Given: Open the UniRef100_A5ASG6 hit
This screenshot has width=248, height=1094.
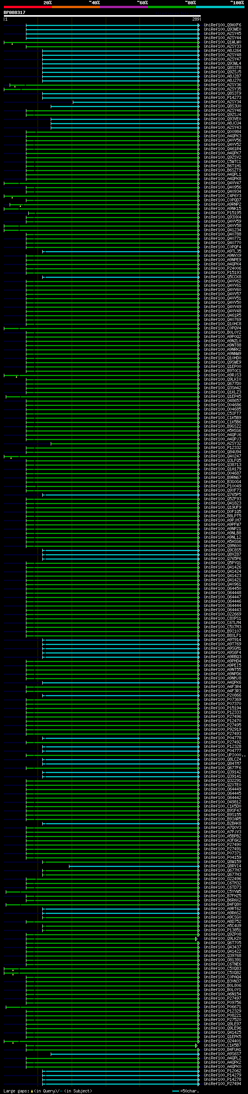Looking at the screenshot, I should 222,541.
